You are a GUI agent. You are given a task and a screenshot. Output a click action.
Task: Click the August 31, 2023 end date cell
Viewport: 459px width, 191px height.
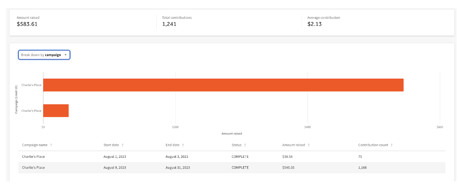(x=178, y=167)
